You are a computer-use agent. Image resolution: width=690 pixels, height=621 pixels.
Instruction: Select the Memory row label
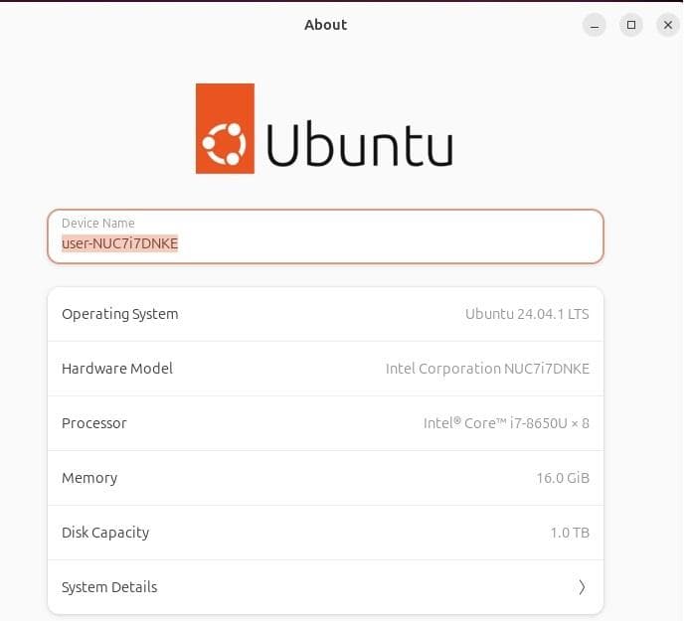click(x=89, y=478)
